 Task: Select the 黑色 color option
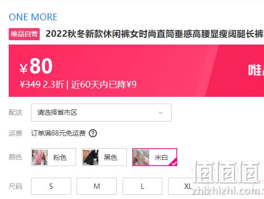tap(104, 157)
